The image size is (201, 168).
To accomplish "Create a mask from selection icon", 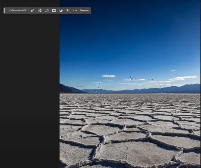I will (54, 11).
